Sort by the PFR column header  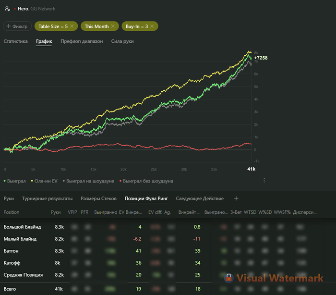point(84,212)
